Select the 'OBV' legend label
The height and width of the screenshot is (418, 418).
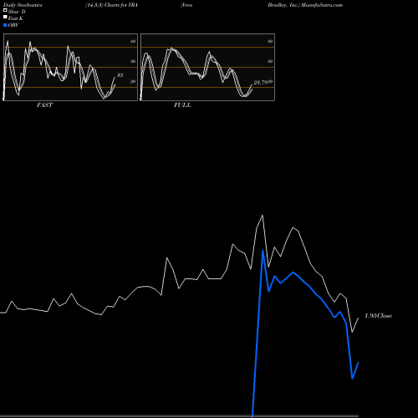[13, 25]
